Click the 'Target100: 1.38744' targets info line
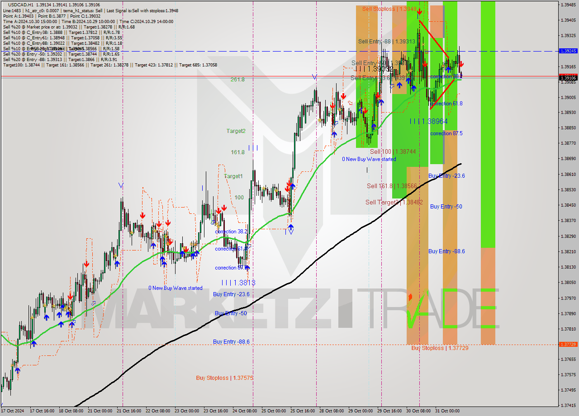Image resolution: width=579 pixels, height=416 pixels. click(110, 65)
